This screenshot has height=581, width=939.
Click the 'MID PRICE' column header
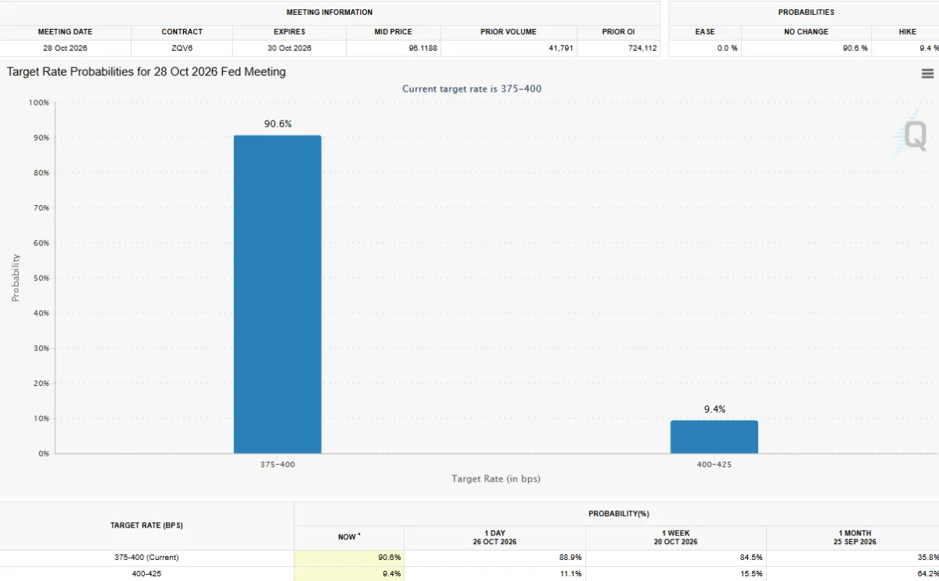click(x=394, y=32)
